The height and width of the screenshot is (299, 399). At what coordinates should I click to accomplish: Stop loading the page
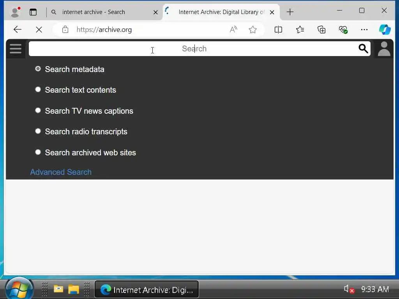click(39, 30)
